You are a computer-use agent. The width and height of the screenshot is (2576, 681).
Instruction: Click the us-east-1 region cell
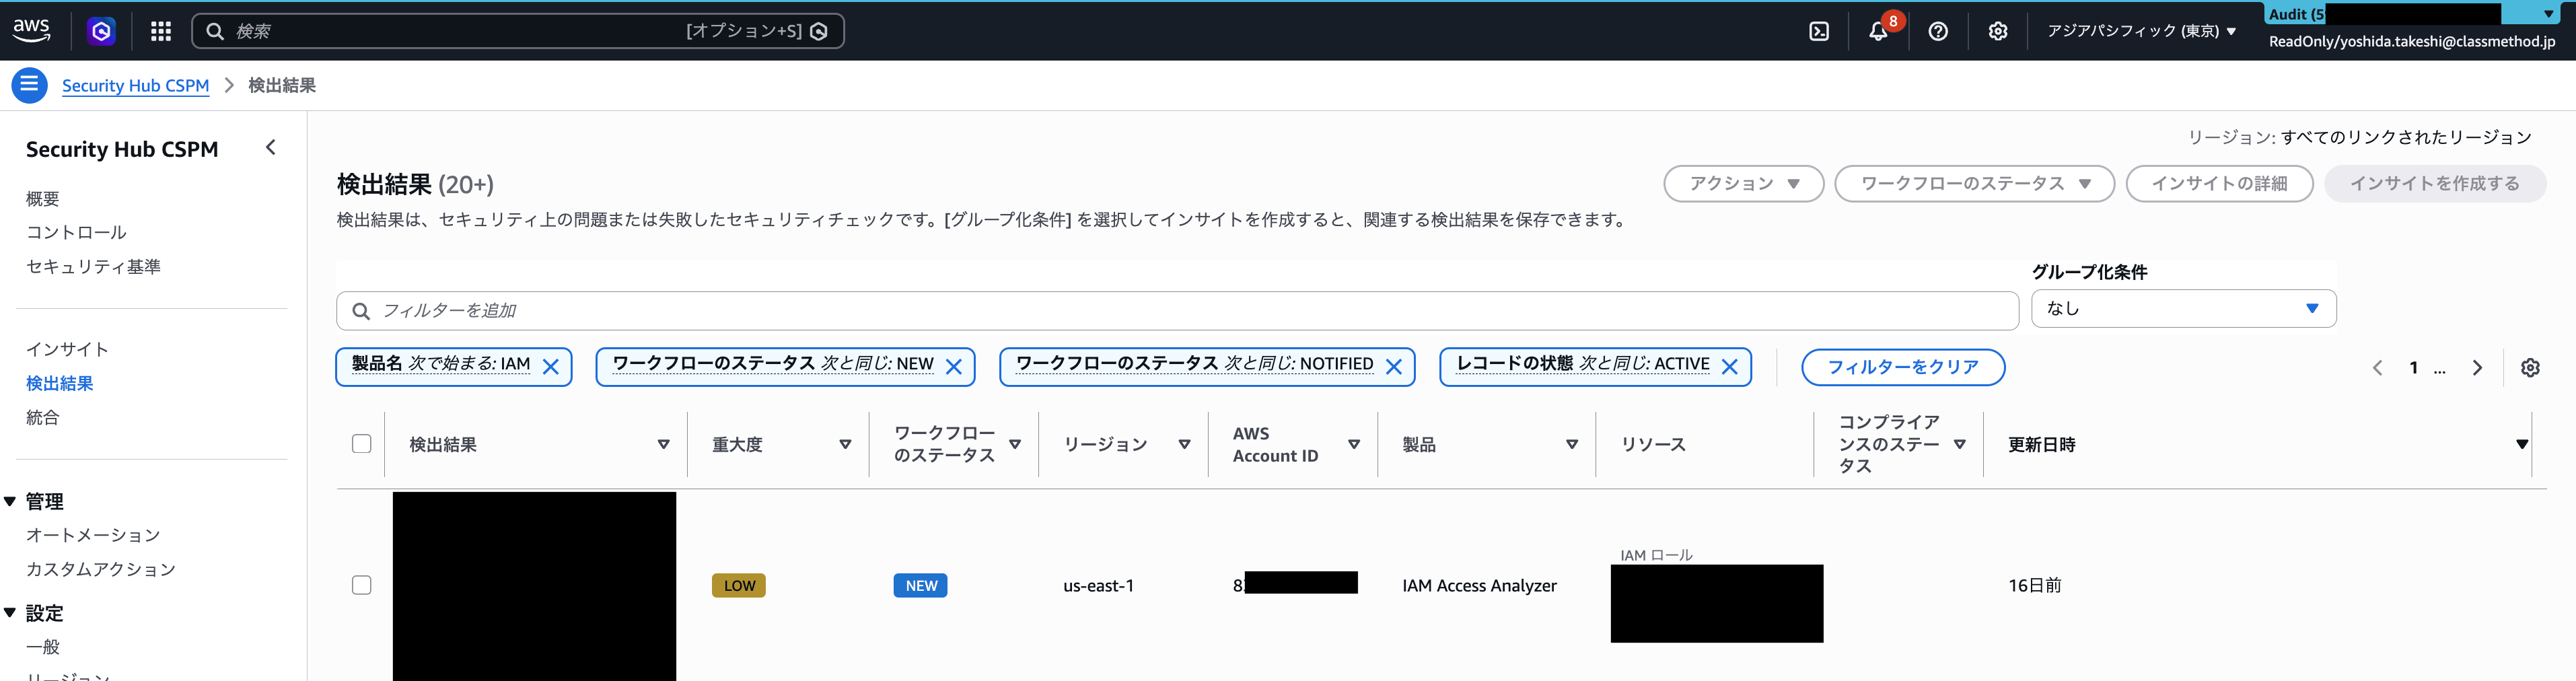(1098, 586)
